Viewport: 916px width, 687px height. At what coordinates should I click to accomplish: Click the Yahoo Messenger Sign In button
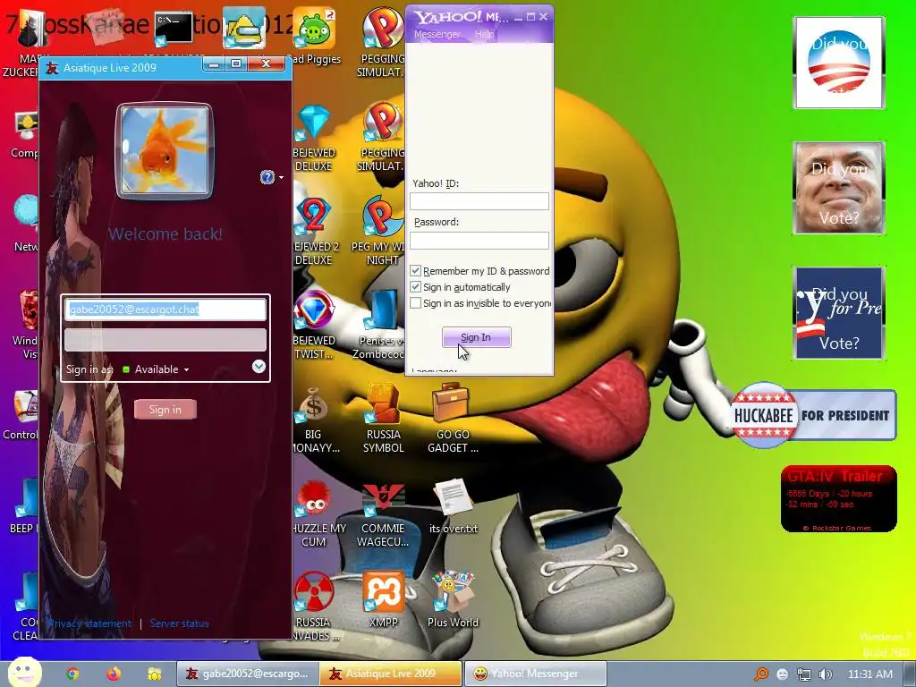click(x=476, y=337)
